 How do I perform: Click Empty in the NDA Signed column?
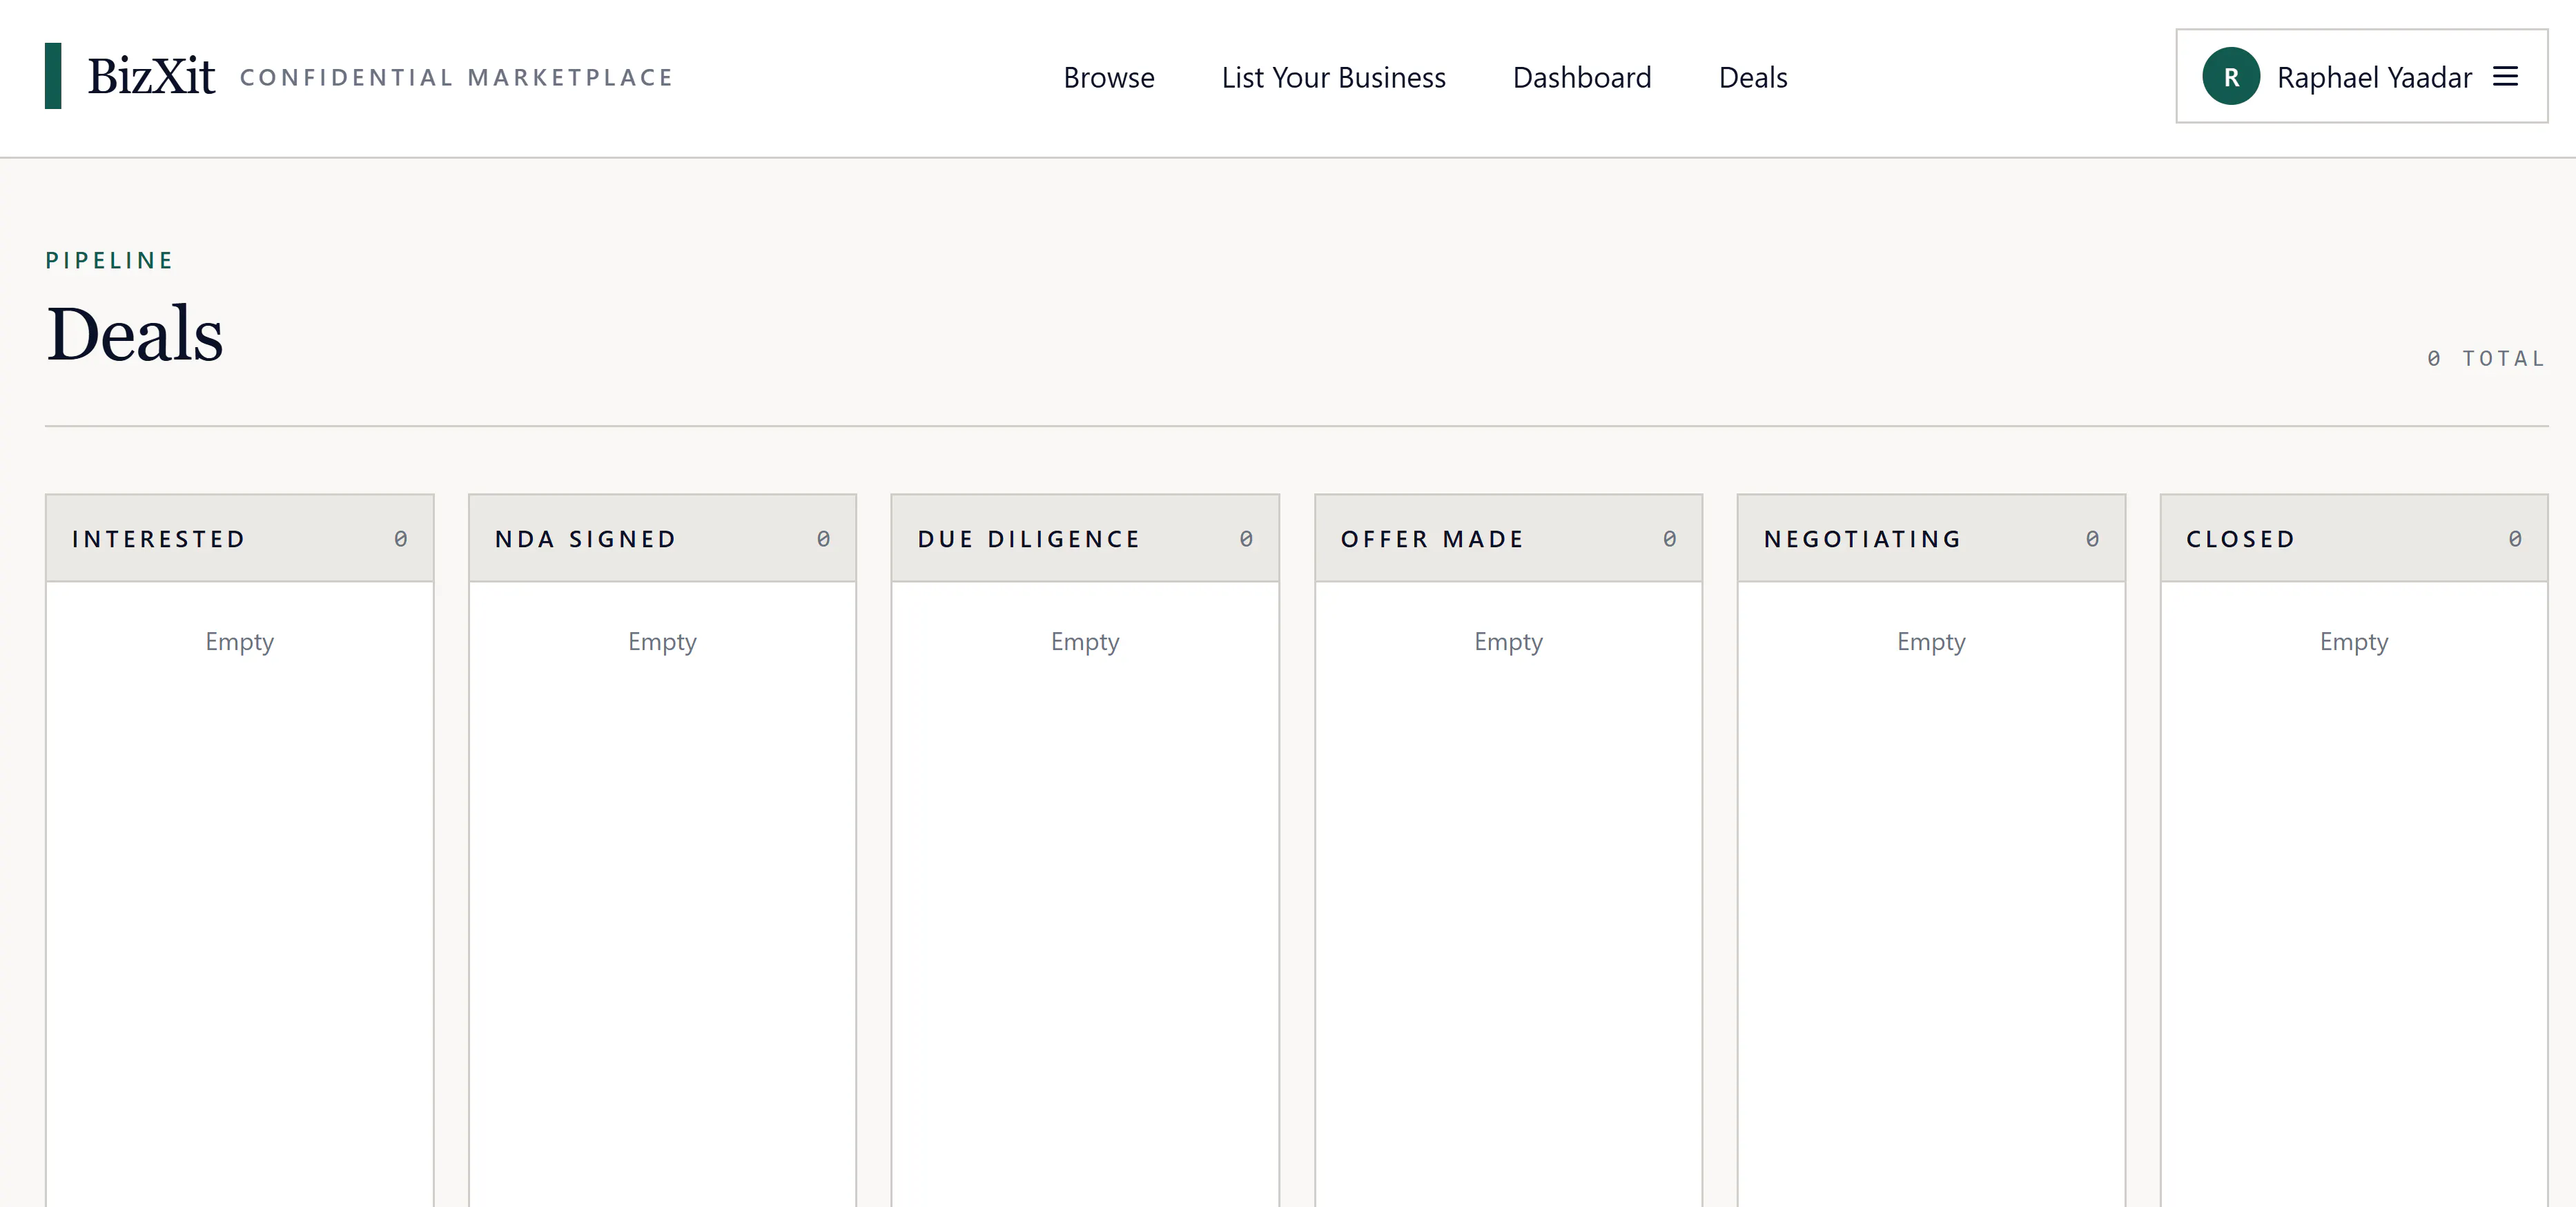[x=662, y=641]
